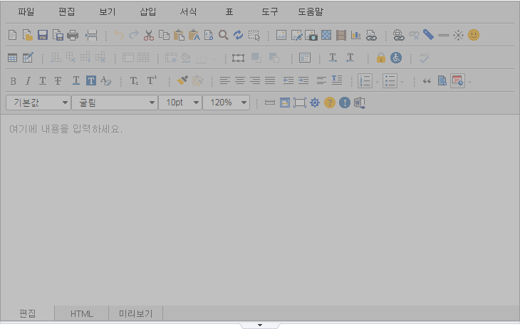Align paragraph to the left
The height and width of the screenshot is (329, 520).
point(225,80)
